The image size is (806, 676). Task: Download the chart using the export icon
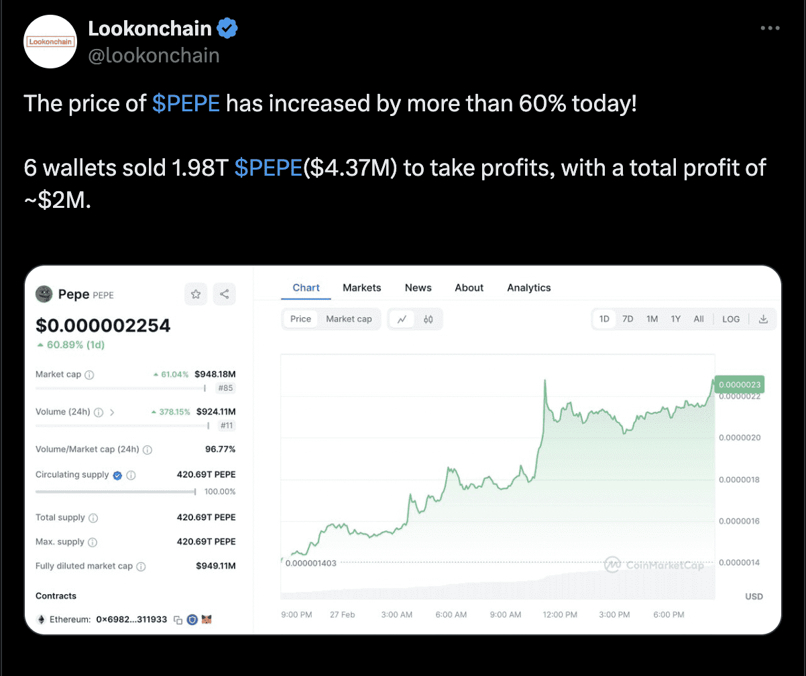tap(763, 319)
